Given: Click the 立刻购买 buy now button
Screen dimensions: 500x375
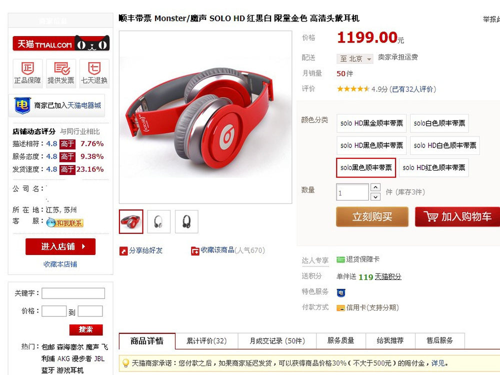Looking at the screenshot, I should pyautogui.click(x=372, y=217).
